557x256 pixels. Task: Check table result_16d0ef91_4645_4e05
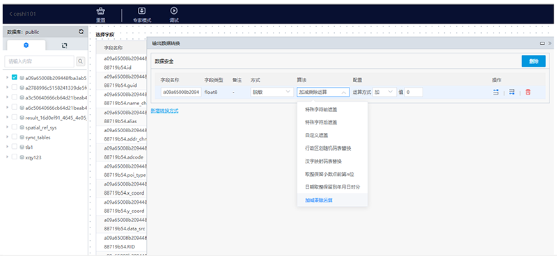click(x=15, y=117)
